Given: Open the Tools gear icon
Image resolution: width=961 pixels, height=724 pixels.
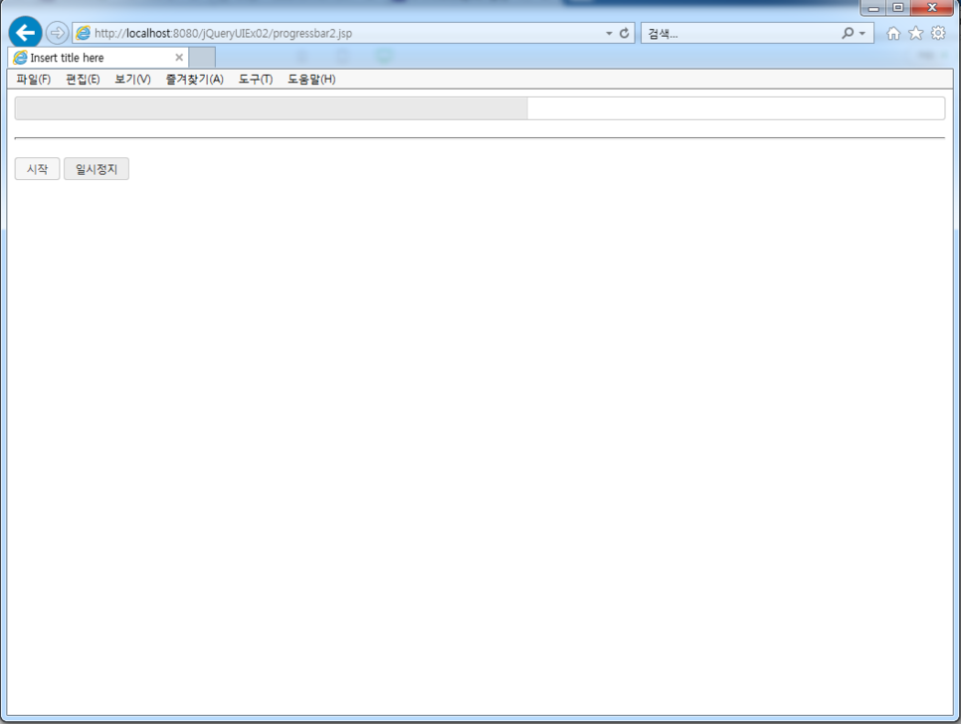Looking at the screenshot, I should (938, 33).
